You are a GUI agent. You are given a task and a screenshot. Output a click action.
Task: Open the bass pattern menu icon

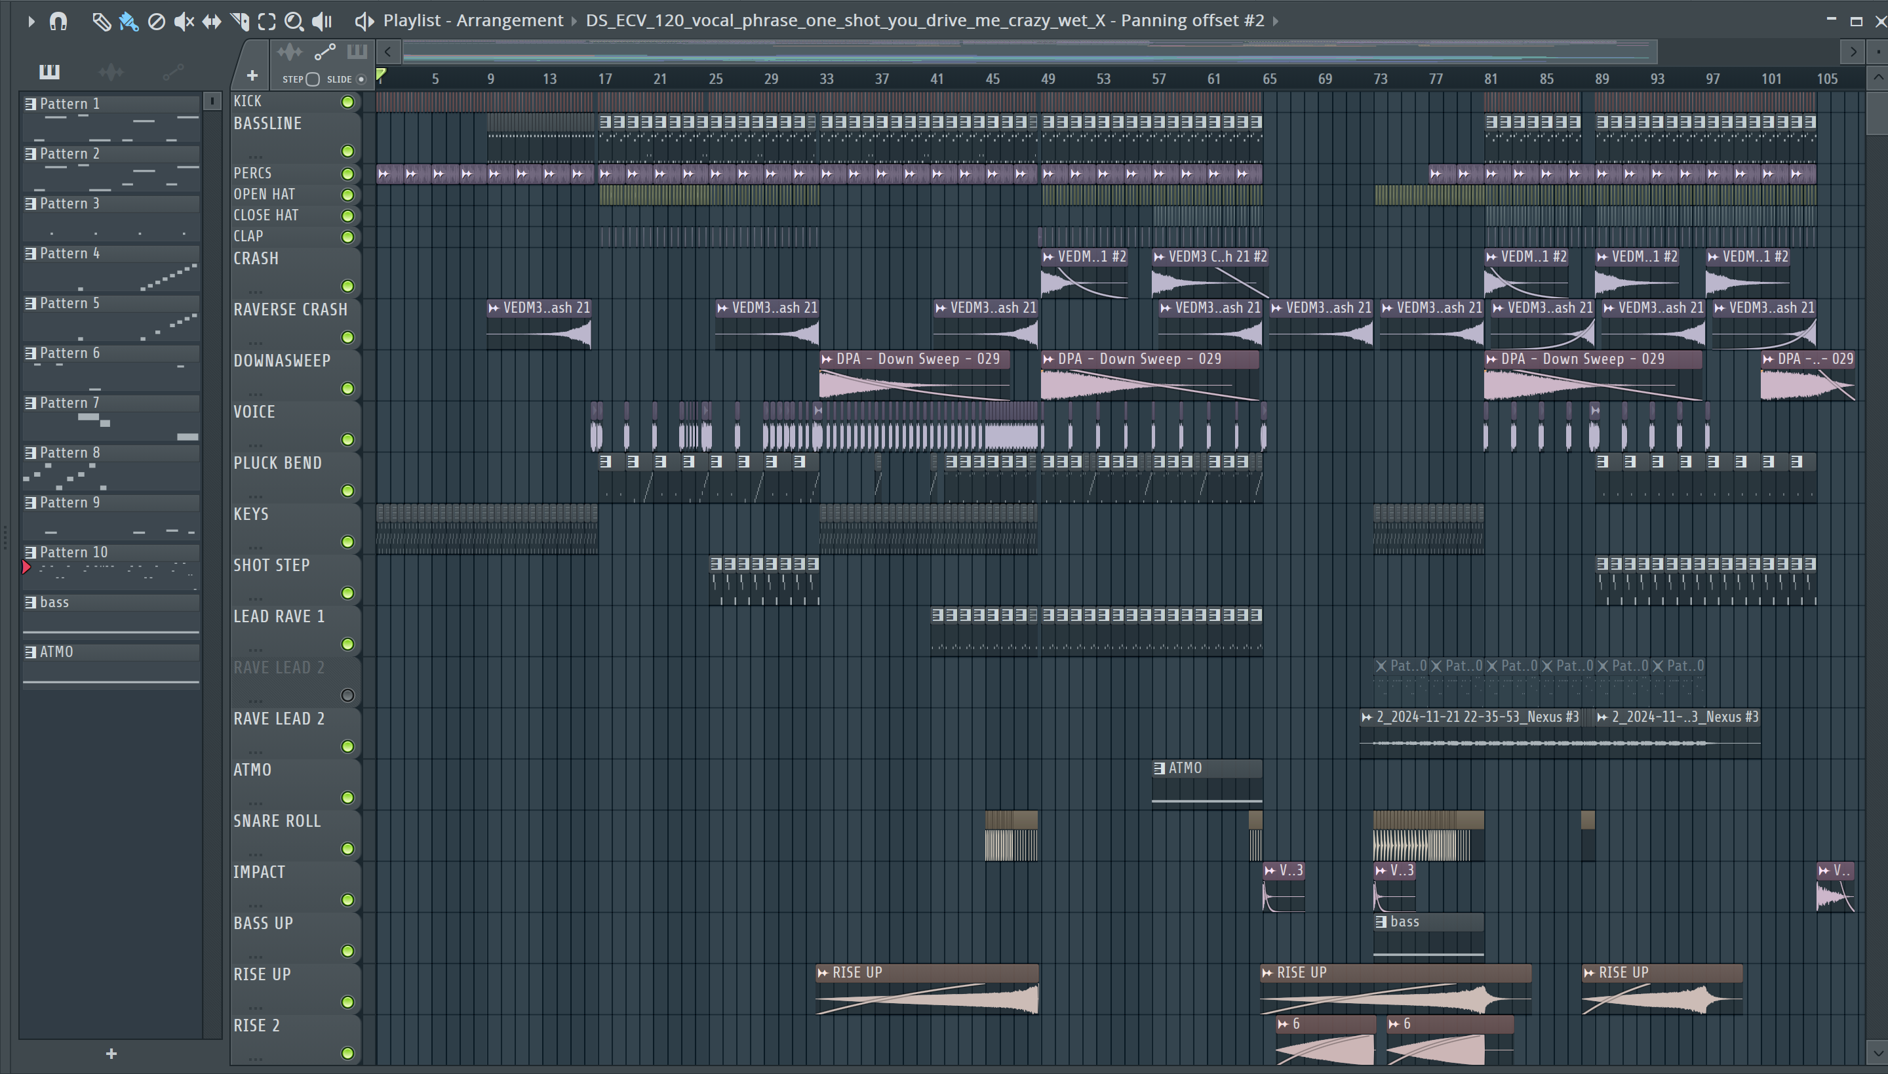30,602
